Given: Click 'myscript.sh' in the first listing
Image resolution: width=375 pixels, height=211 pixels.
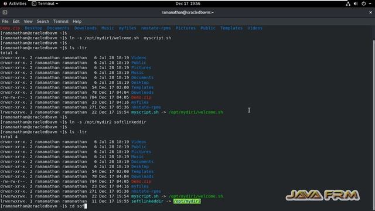Looking at the screenshot, I should click(x=145, y=112).
